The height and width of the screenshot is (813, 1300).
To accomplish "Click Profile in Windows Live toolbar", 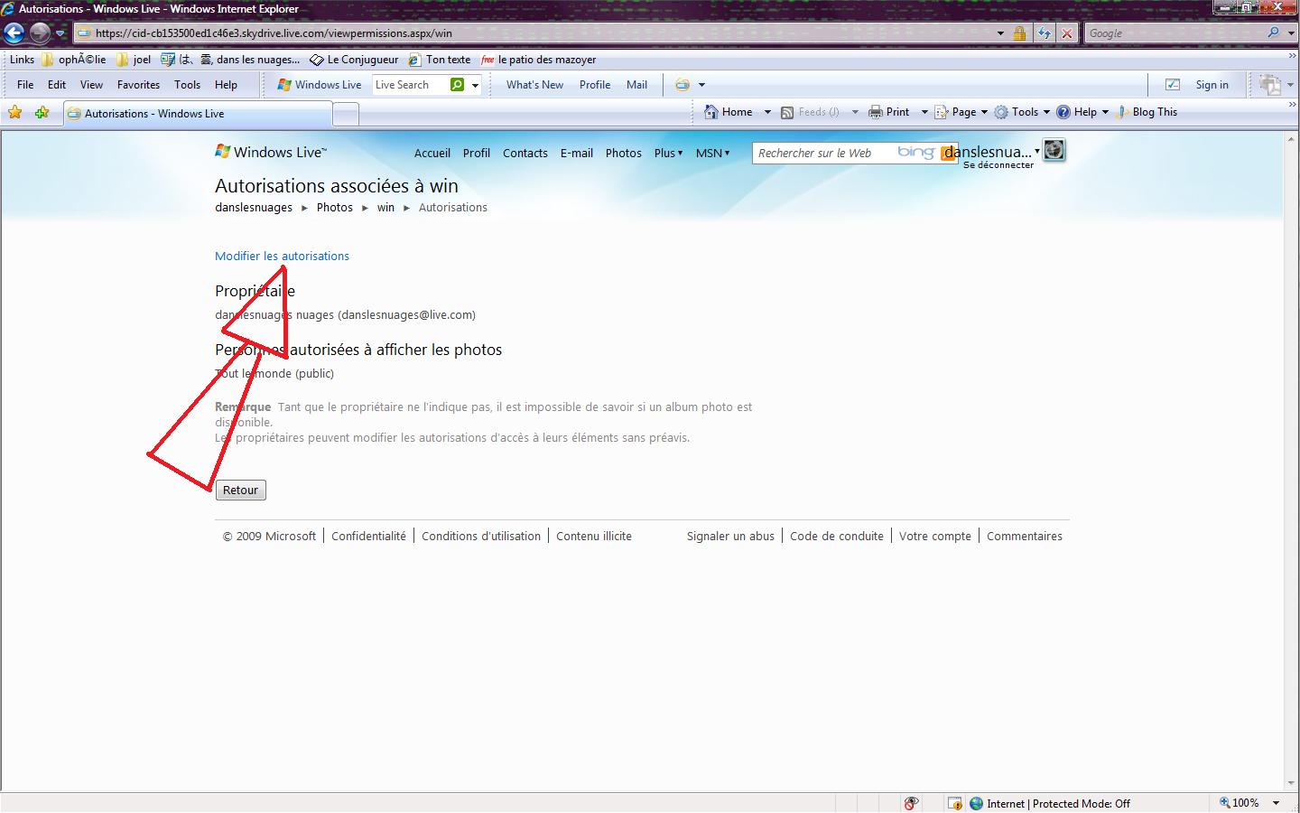I will click(x=595, y=85).
